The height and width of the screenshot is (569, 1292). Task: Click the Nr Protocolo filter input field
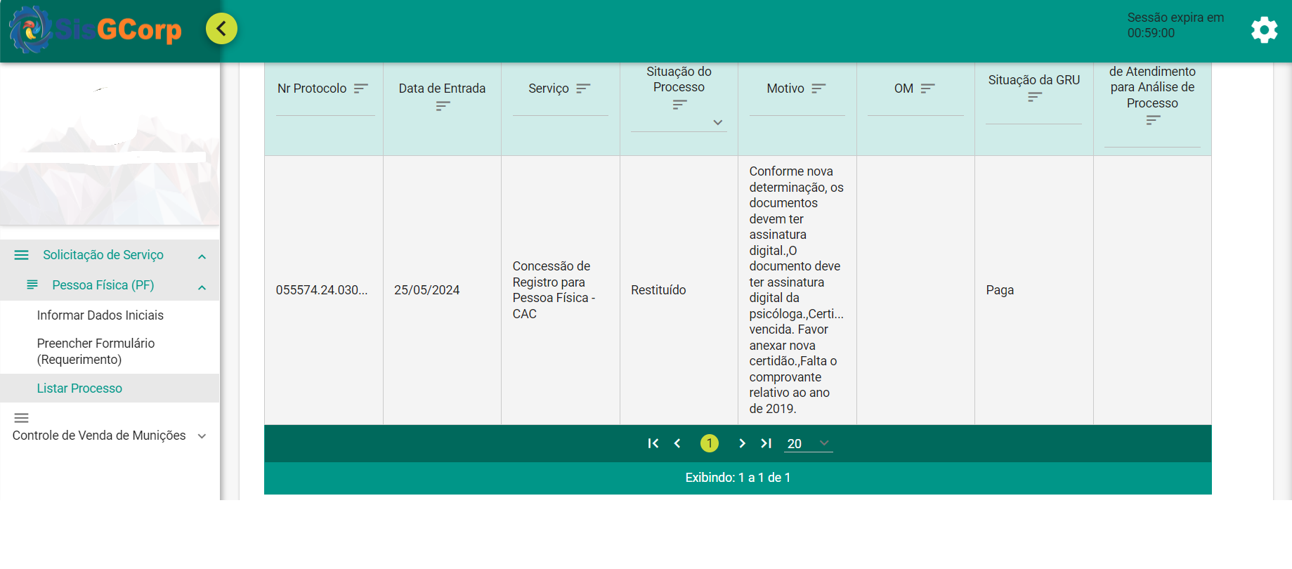coord(325,108)
